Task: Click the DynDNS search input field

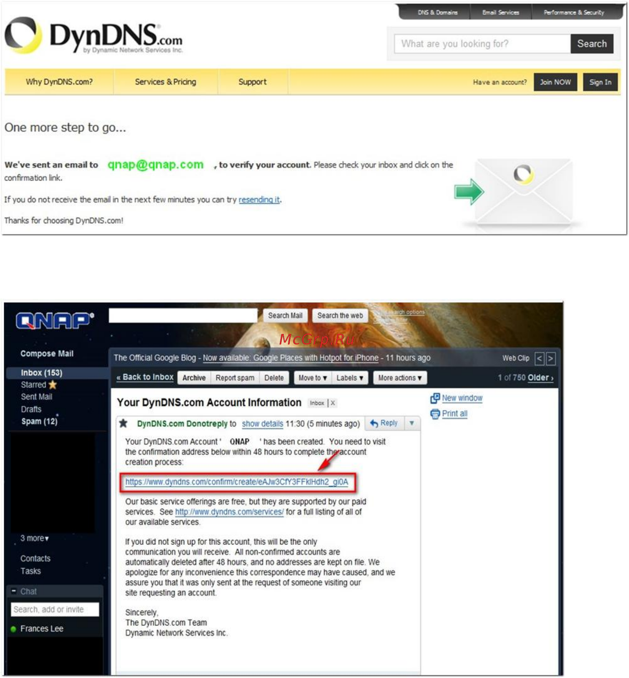Action: [x=482, y=44]
